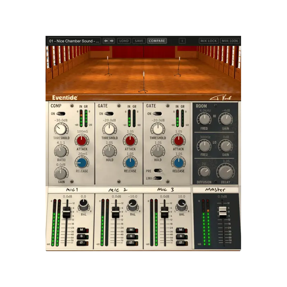Click the COMP GAIN knob
The image size is (287, 287).
click(x=61, y=174)
